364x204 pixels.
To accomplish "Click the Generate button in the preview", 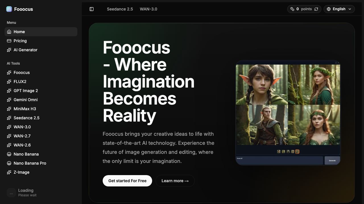I will point(332,160).
